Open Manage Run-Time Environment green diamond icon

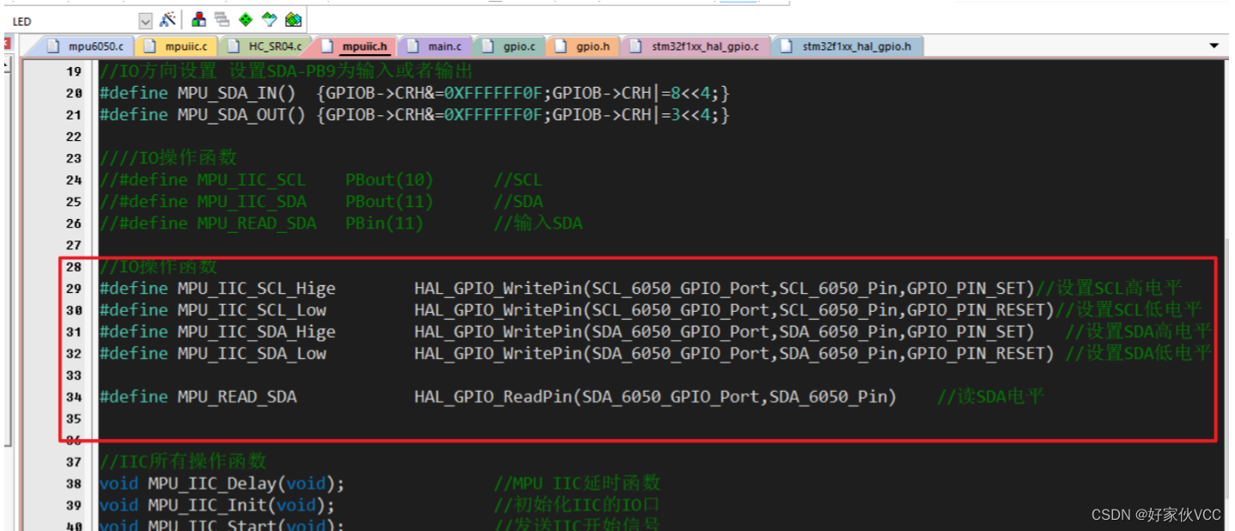pos(246,19)
